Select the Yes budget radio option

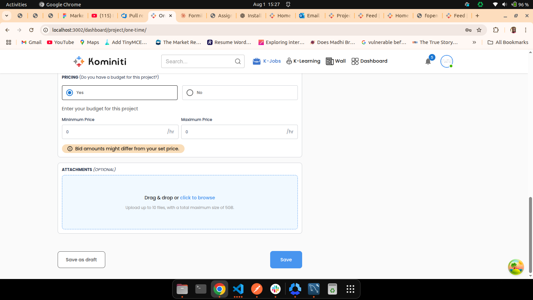70,93
